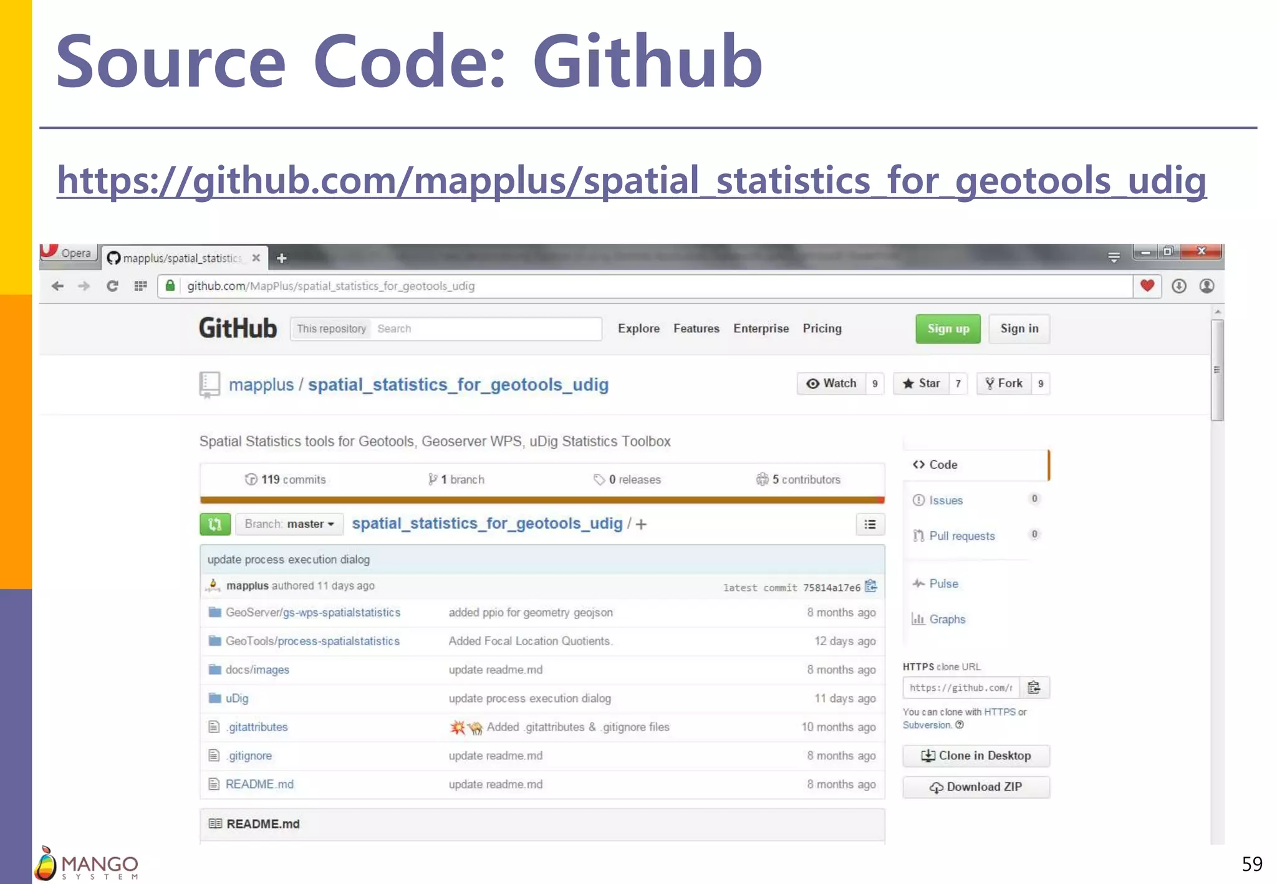Open the docs/images folder
This screenshot has height=884, width=1277.
coord(258,670)
